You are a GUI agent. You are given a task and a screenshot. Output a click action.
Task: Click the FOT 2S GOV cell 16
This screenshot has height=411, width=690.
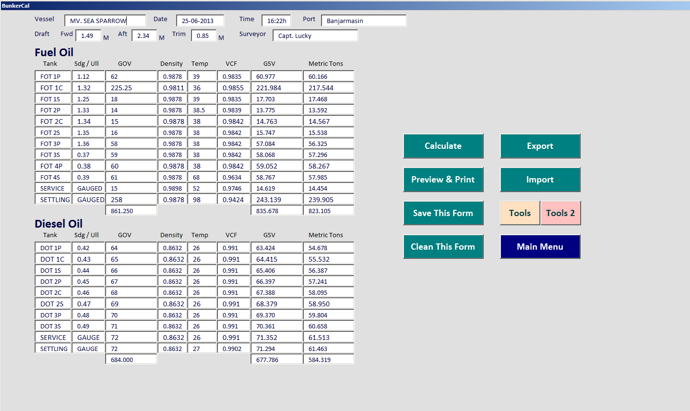pos(131,133)
